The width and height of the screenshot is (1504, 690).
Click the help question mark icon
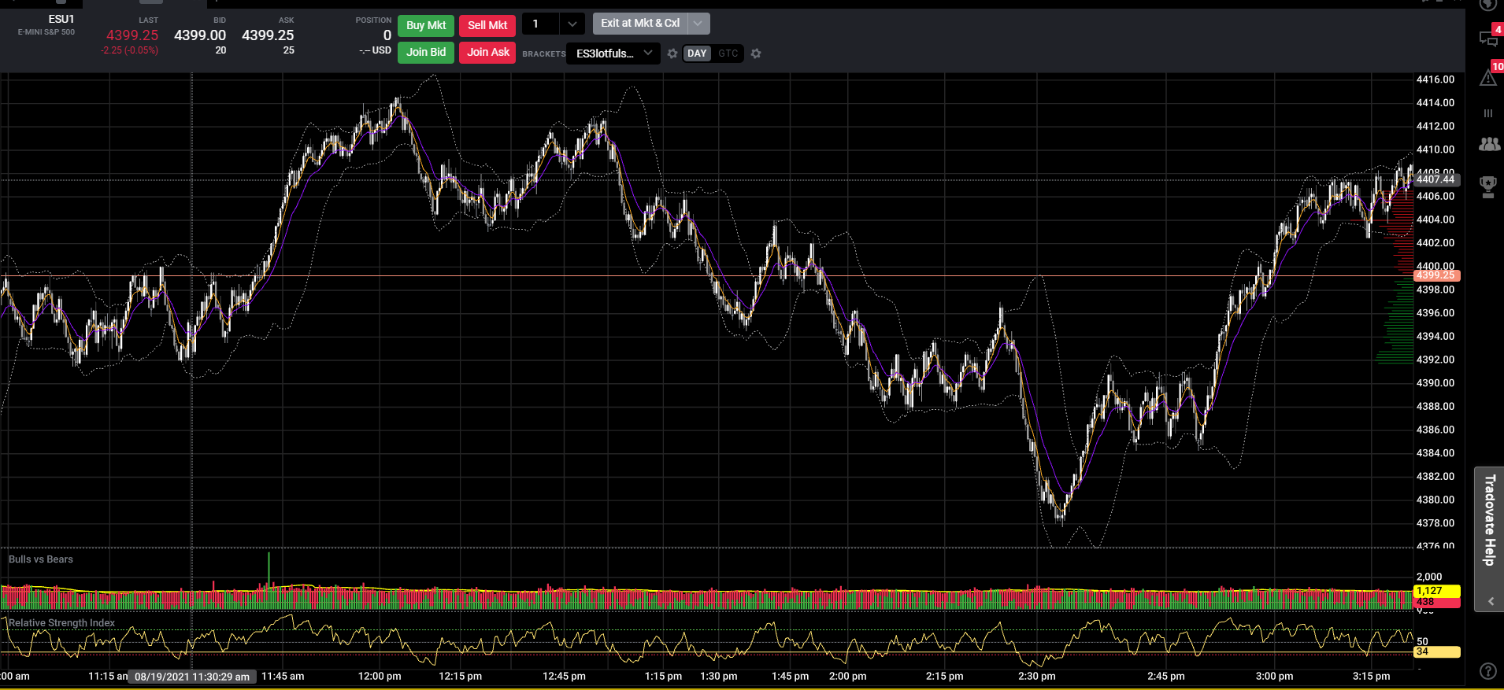(1487, 671)
